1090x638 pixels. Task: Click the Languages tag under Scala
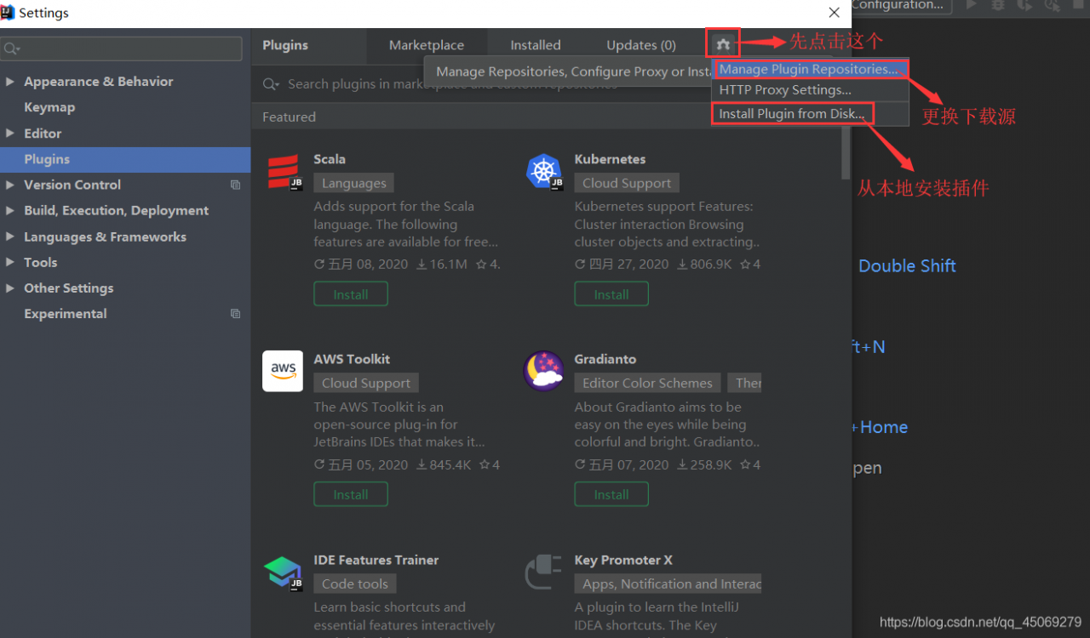[x=354, y=183]
